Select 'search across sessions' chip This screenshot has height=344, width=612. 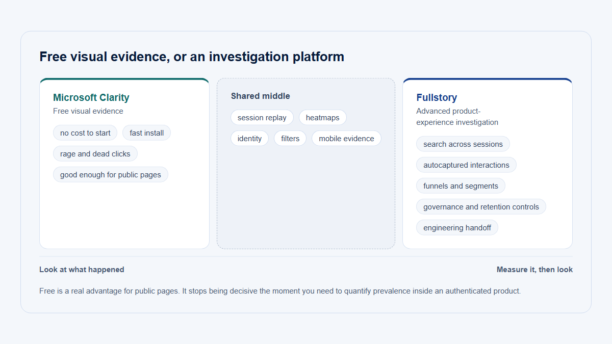point(463,144)
